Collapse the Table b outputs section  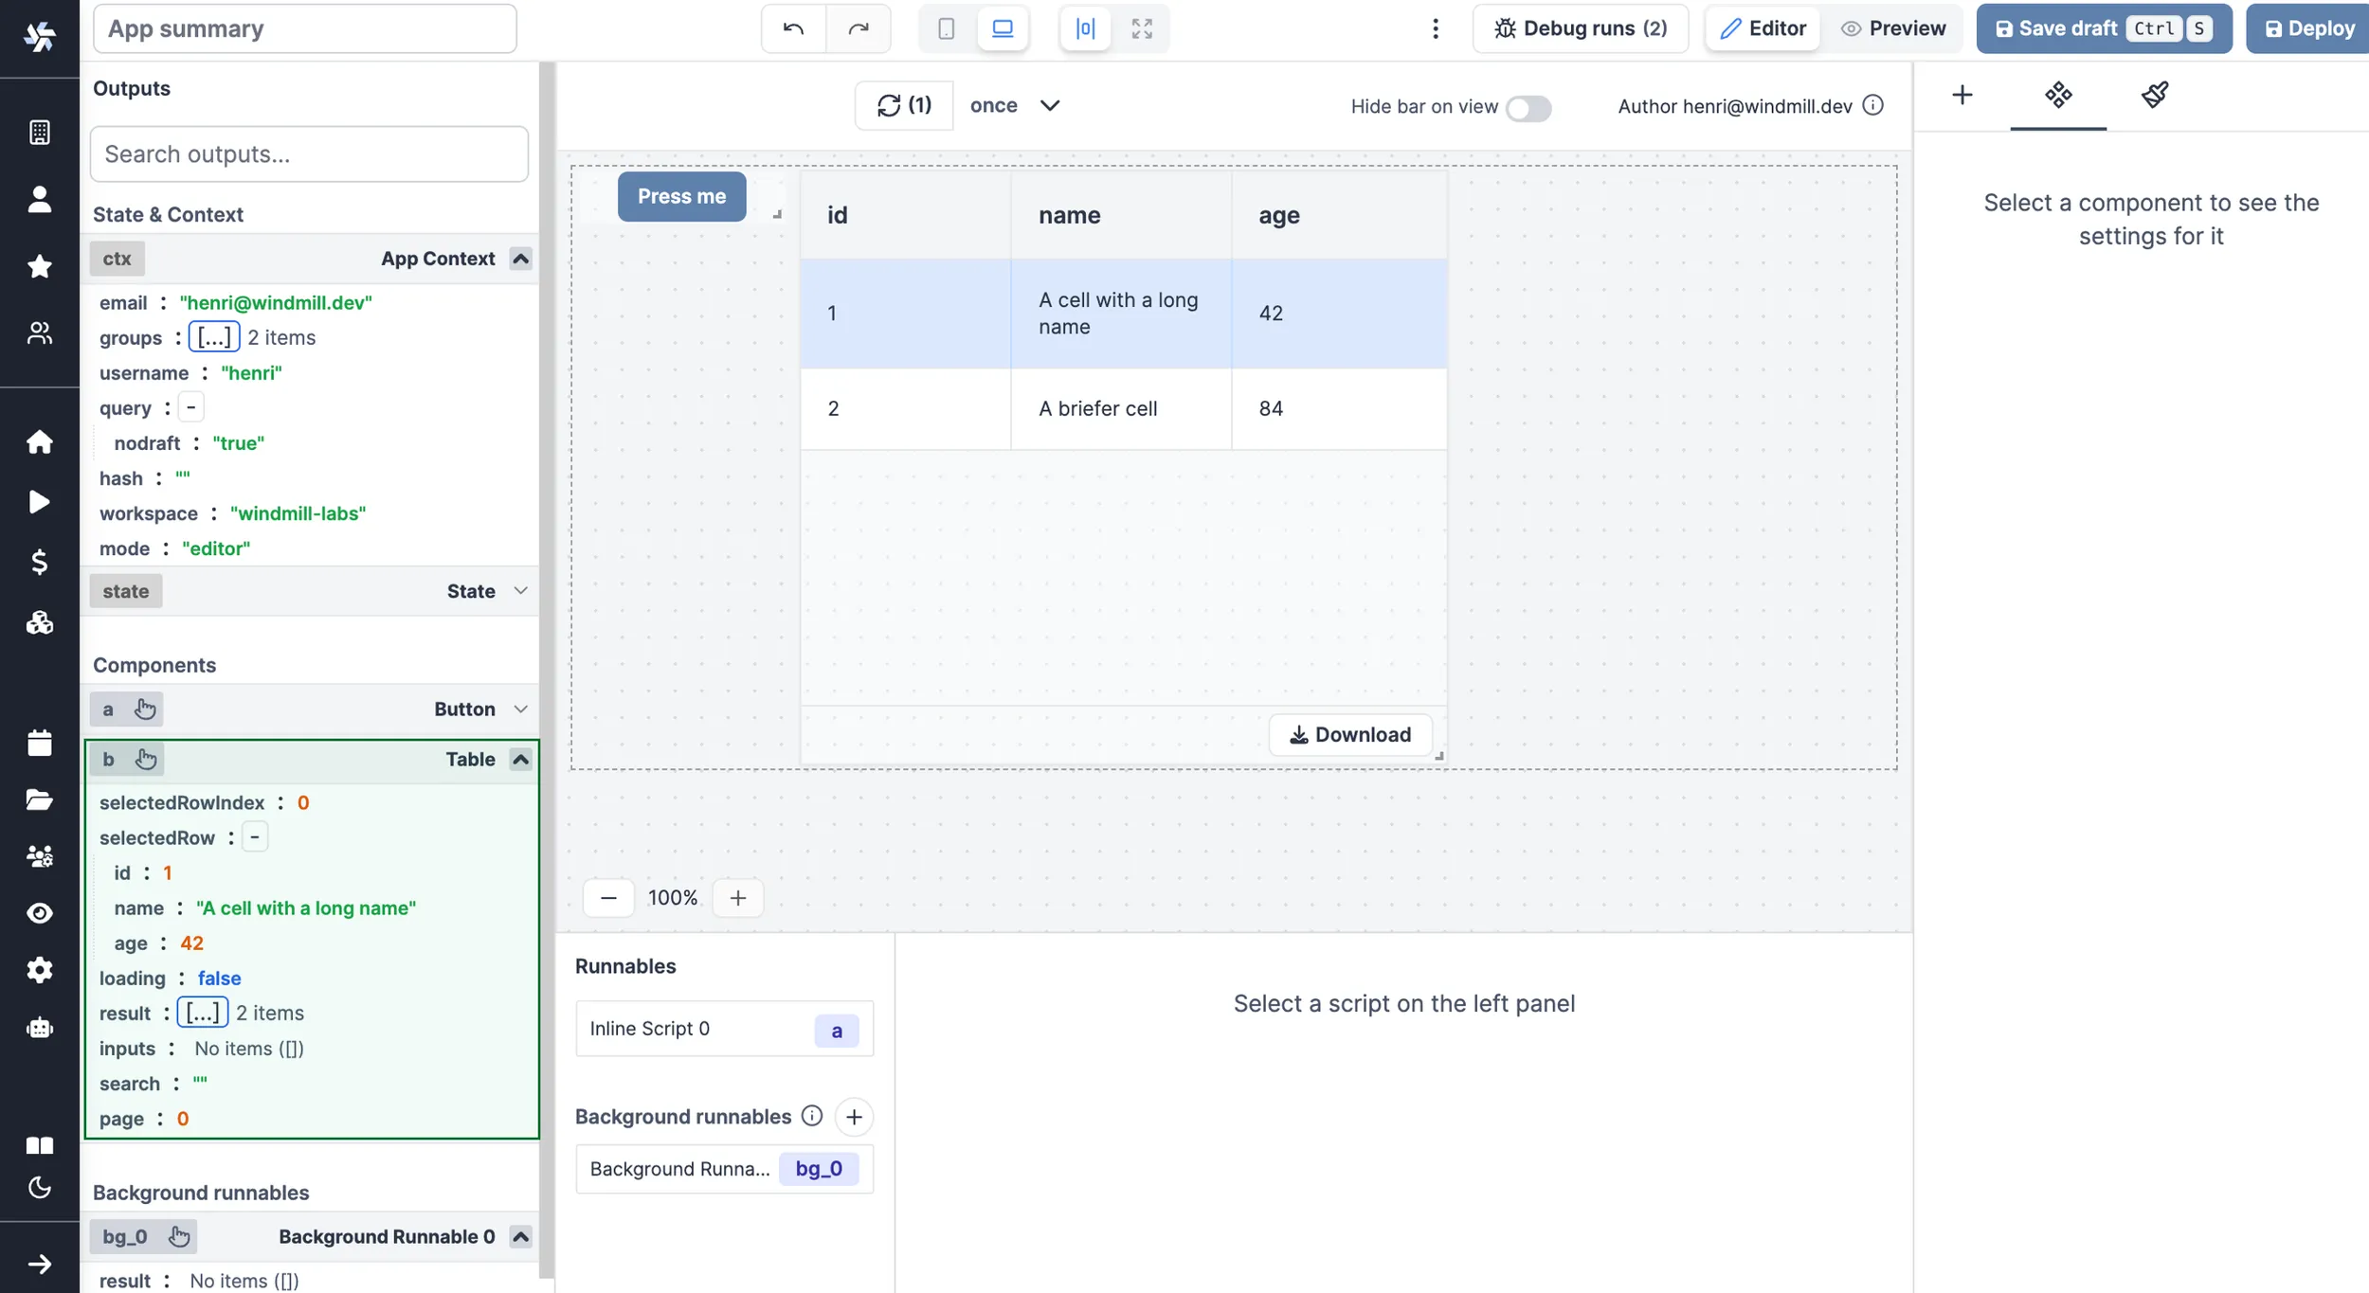point(519,759)
